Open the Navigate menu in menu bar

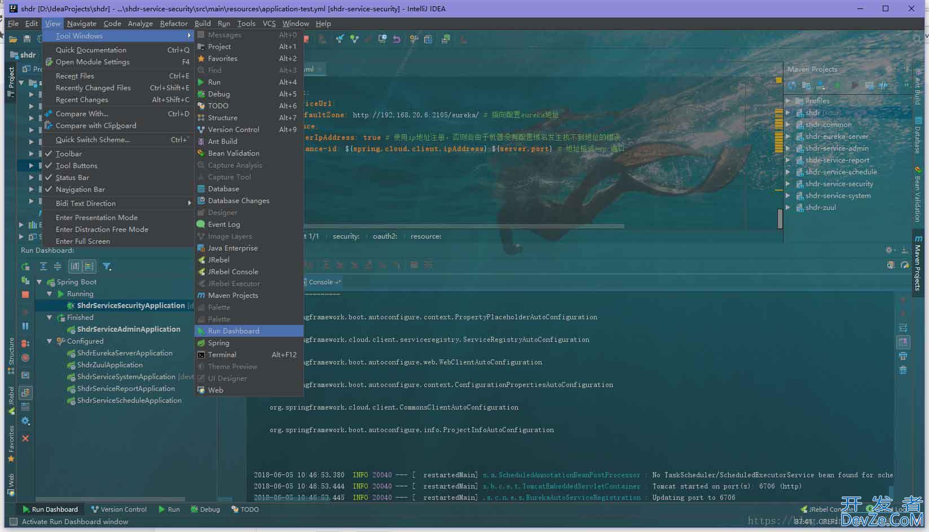coord(82,24)
